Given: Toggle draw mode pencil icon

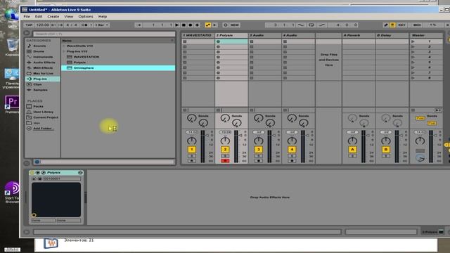Looking at the screenshot, I should [386, 25].
